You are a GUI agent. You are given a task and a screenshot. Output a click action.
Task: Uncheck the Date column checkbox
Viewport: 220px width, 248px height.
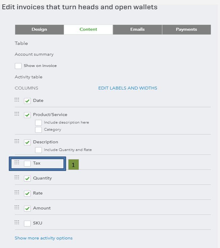point(27,101)
